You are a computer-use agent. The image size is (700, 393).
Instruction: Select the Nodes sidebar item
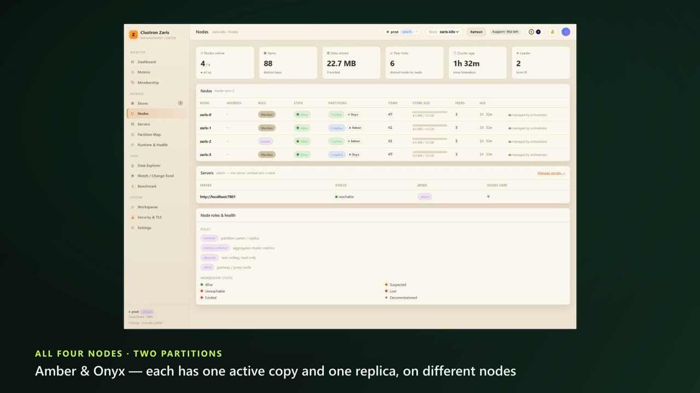pos(156,114)
